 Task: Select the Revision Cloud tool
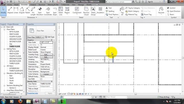pos(86,11)
